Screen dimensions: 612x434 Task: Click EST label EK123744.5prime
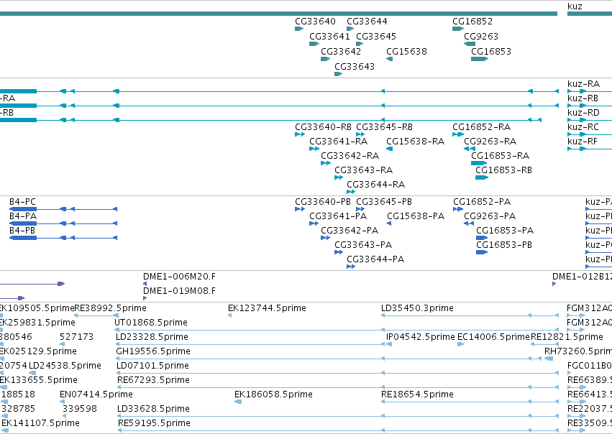click(267, 308)
